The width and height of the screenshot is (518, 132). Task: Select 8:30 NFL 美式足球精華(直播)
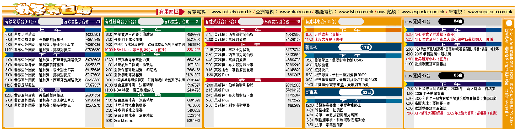(435, 34)
